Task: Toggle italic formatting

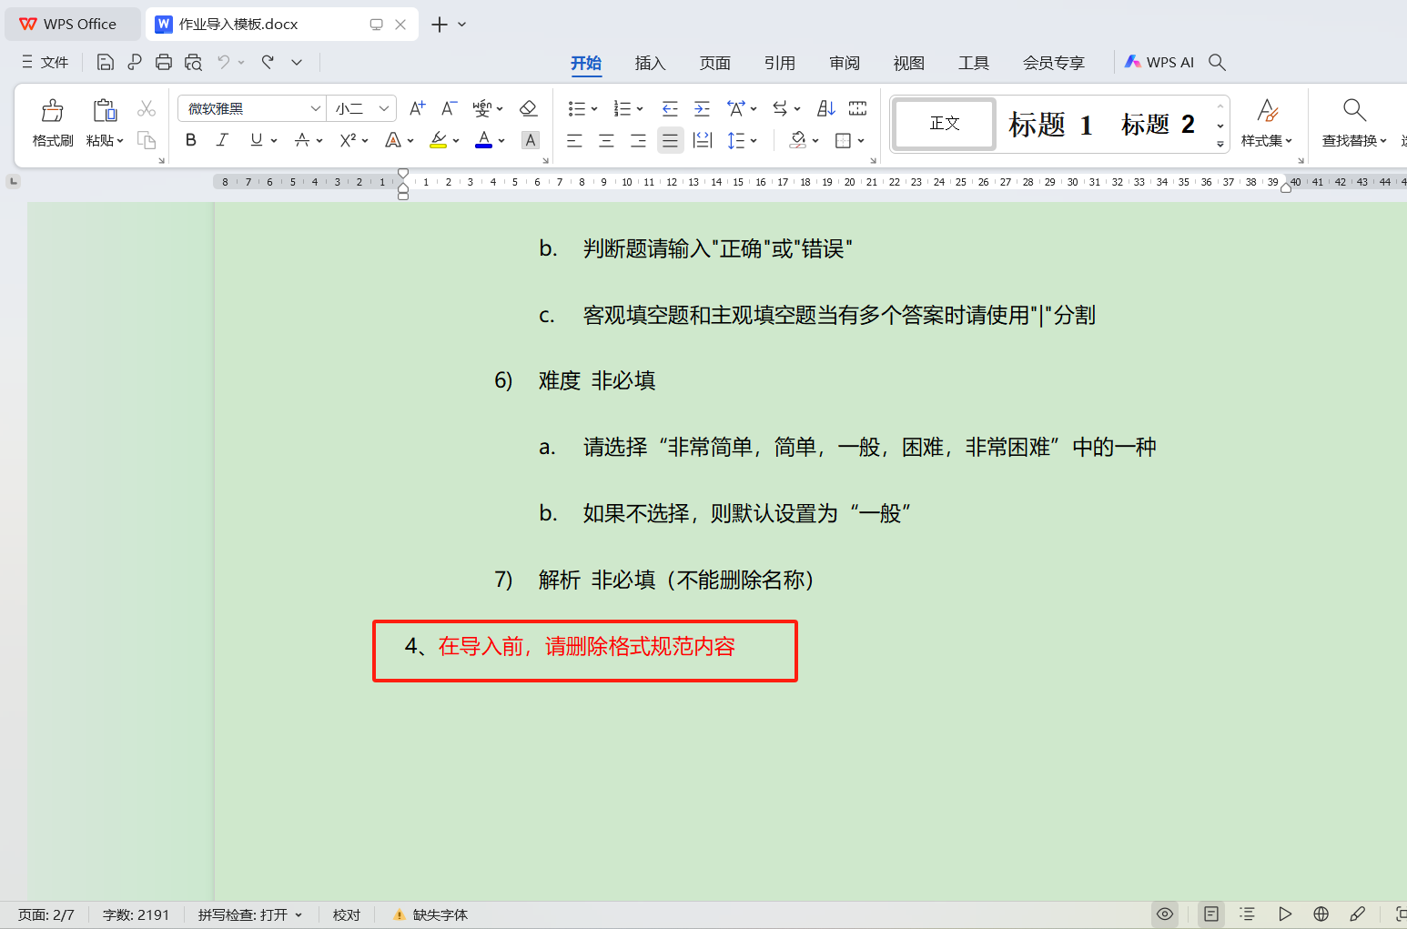Action: 222,140
